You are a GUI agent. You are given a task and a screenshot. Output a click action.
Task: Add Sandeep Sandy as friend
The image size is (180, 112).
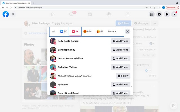121,50
